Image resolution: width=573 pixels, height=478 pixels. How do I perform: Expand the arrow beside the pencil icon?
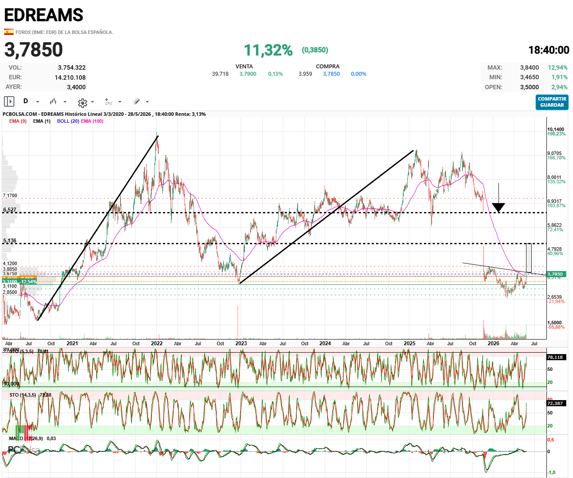[147, 102]
